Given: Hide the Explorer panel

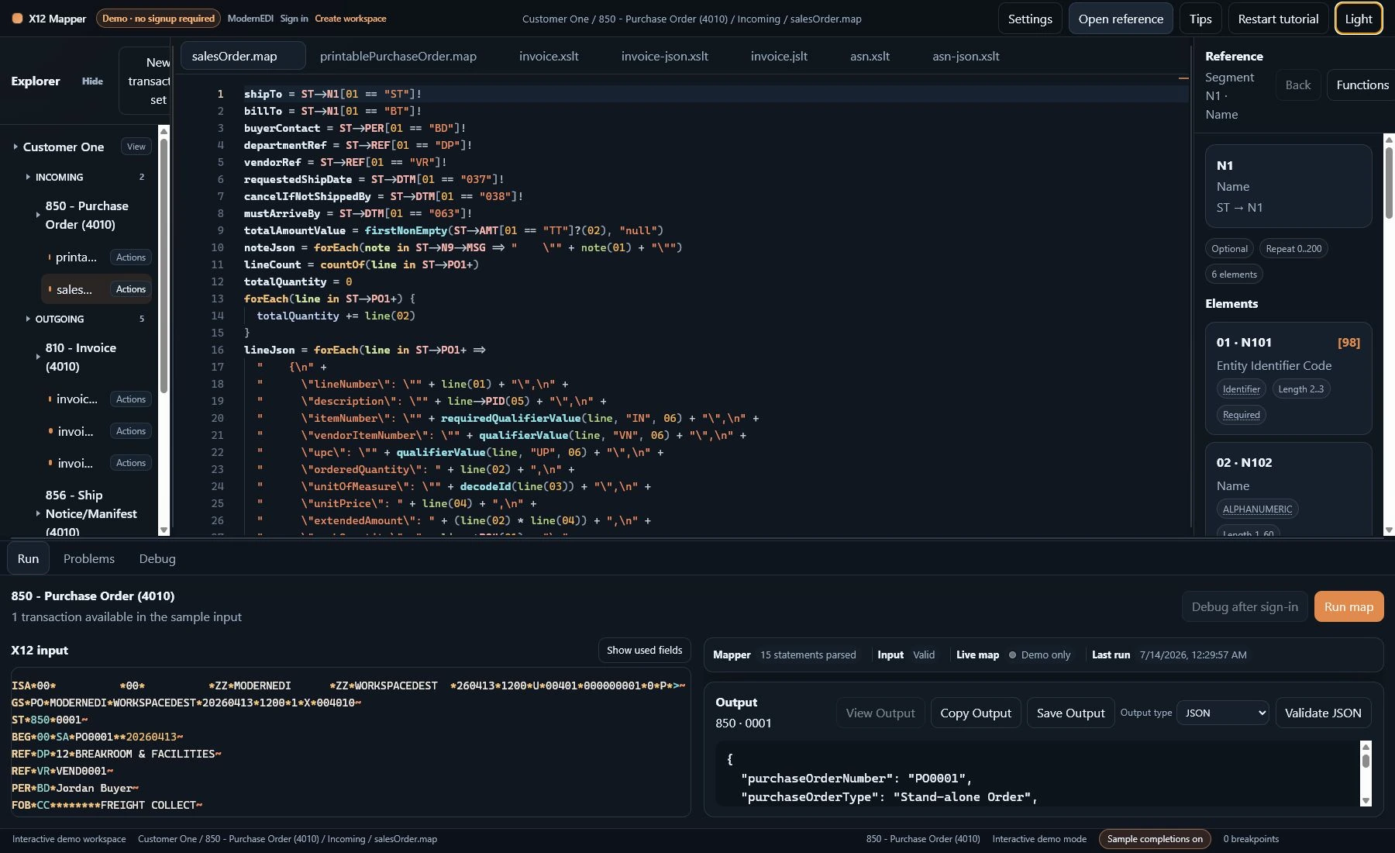Looking at the screenshot, I should pos(92,81).
